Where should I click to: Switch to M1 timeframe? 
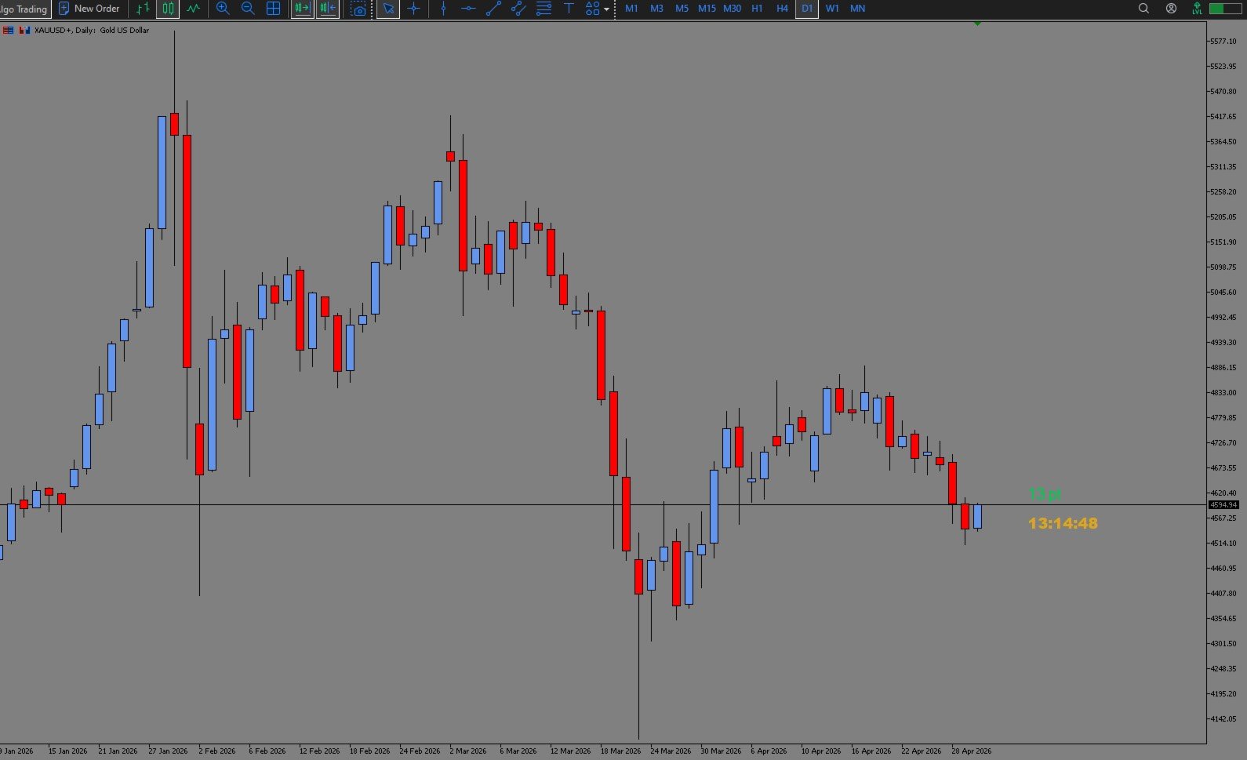[631, 9]
